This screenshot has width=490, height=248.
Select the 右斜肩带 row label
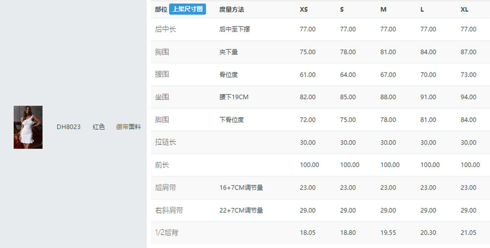pos(169,210)
